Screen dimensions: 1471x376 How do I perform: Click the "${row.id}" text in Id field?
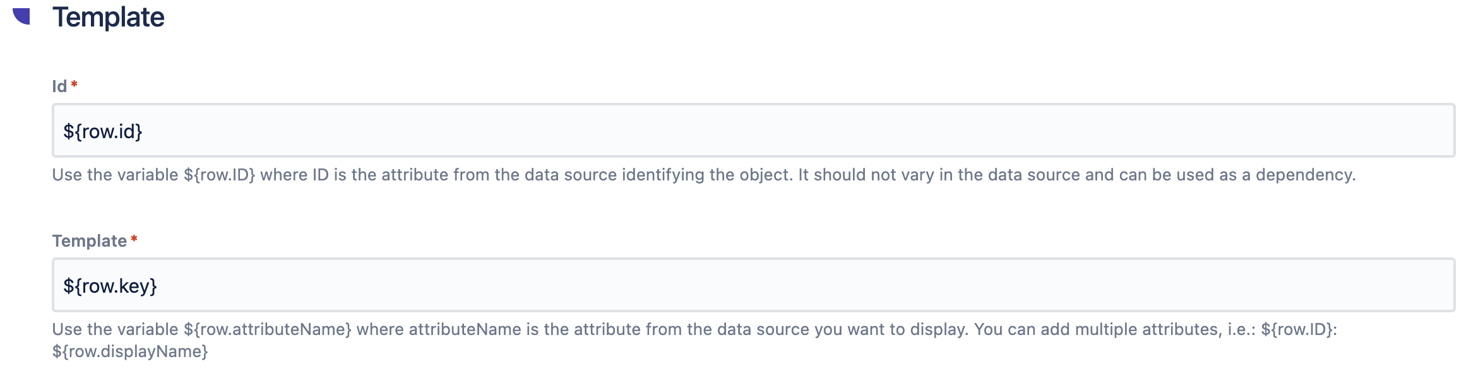click(x=103, y=131)
